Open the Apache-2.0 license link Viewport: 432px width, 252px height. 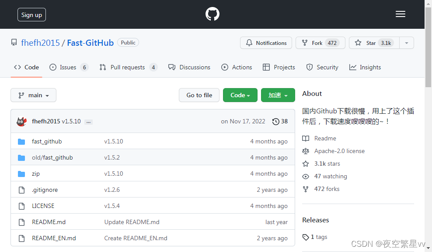(x=339, y=151)
